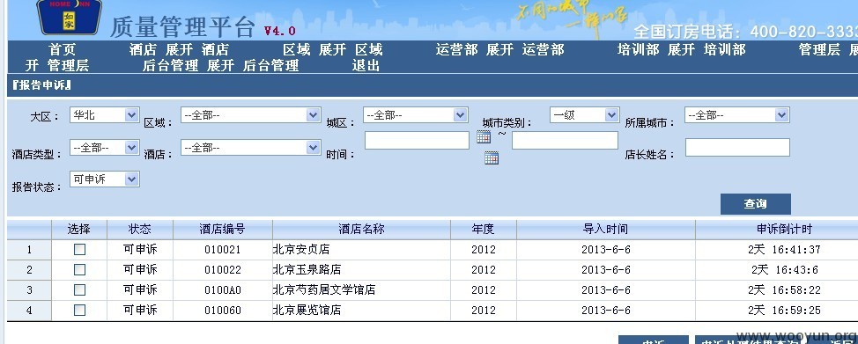
Task: Click the 酒店名称 column header
Action: tap(361, 229)
